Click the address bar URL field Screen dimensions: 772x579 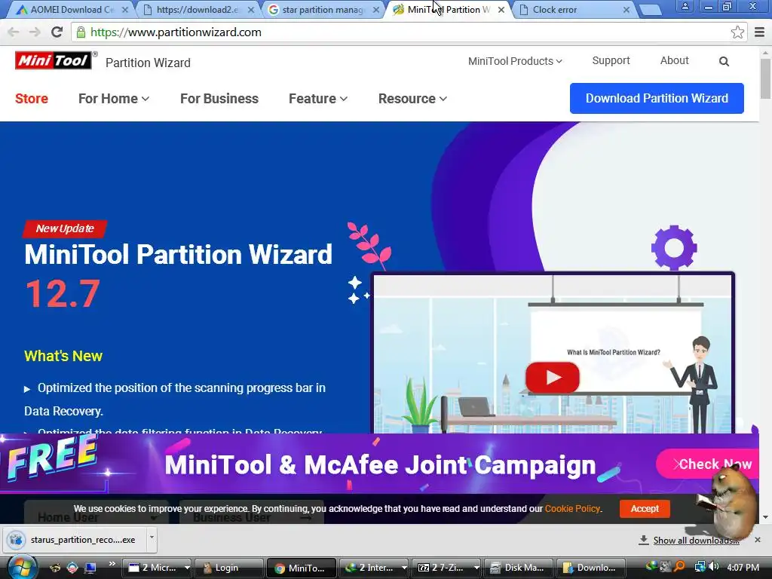401,32
